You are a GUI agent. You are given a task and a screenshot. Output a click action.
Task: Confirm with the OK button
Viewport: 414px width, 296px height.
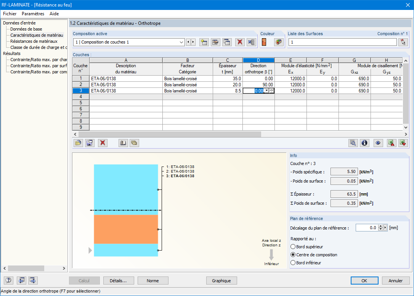364,281
